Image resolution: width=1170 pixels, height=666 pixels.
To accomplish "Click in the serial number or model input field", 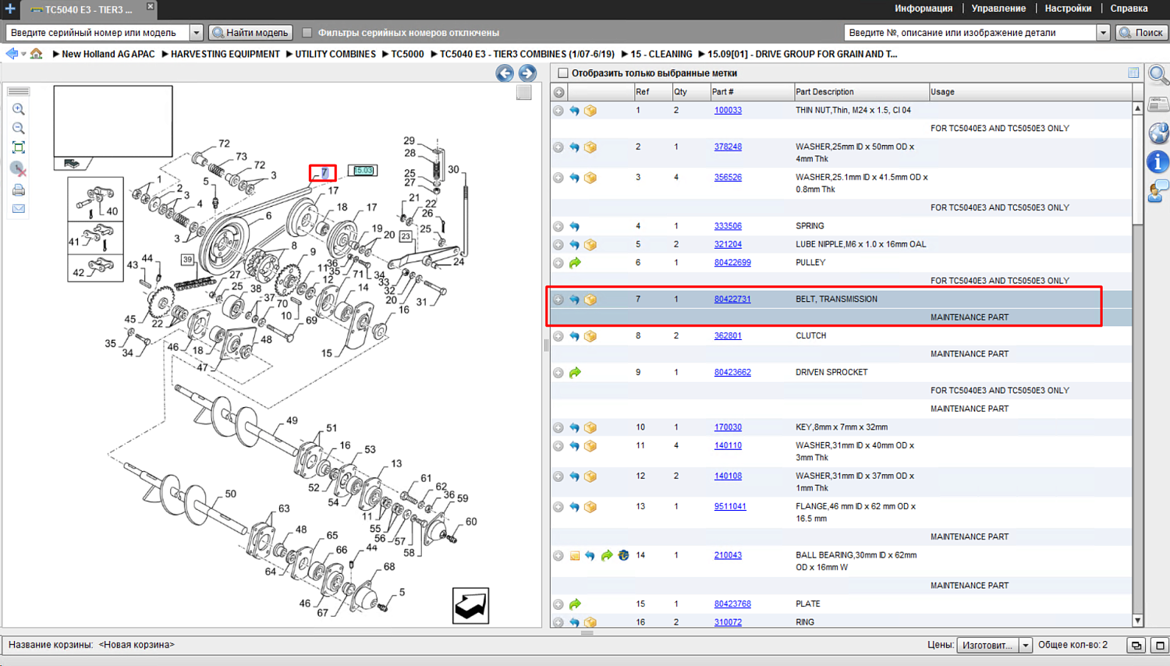I will coord(97,33).
